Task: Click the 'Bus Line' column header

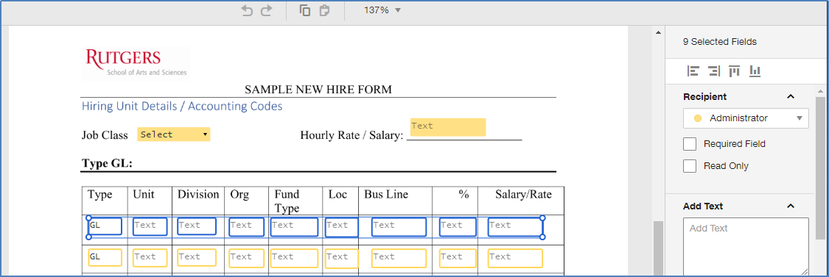Action: 386,195
